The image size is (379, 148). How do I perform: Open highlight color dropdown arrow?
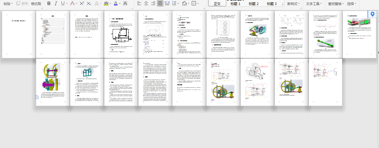[x=110, y=4]
